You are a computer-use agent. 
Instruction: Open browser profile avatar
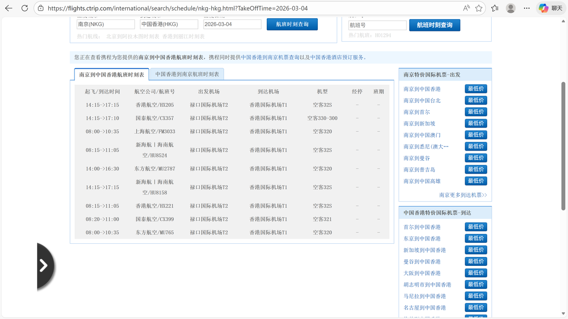(511, 8)
